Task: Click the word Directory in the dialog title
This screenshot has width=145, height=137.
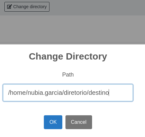Action: [86, 57]
